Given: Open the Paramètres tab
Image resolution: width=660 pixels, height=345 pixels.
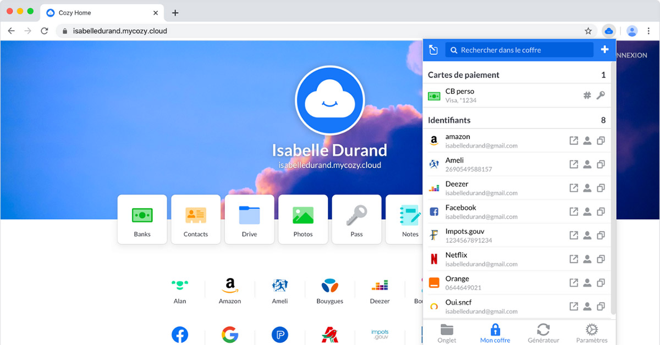Looking at the screenshot, I should tap(592, 333).
